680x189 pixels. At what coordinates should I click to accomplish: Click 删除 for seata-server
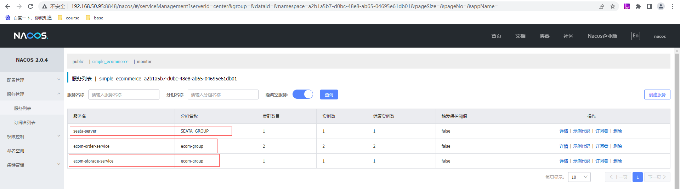click(x=618, y=131)
